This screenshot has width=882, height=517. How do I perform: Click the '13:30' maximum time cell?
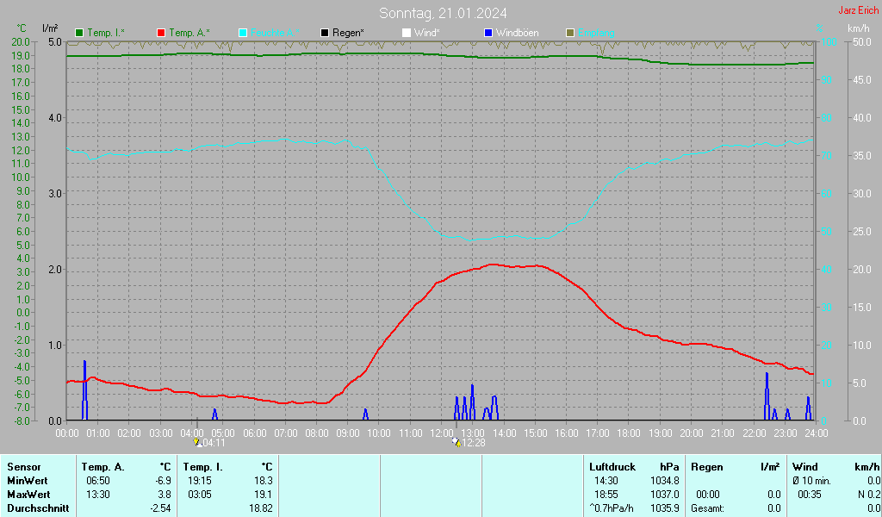98,495
